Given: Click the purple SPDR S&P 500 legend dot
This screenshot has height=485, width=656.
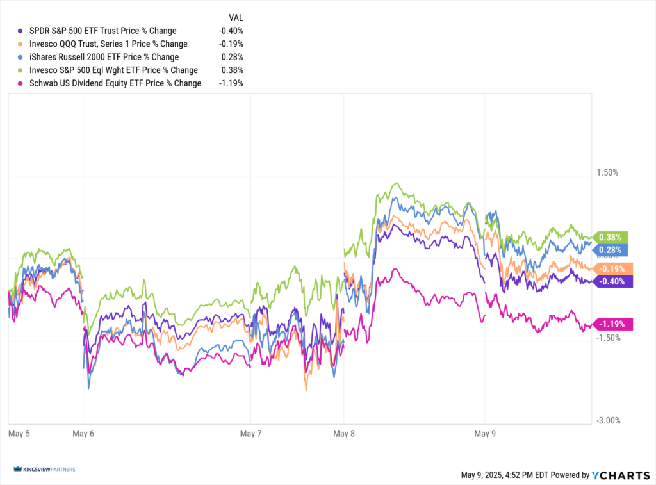Looking at the screenshot, I should pos(22,31).
